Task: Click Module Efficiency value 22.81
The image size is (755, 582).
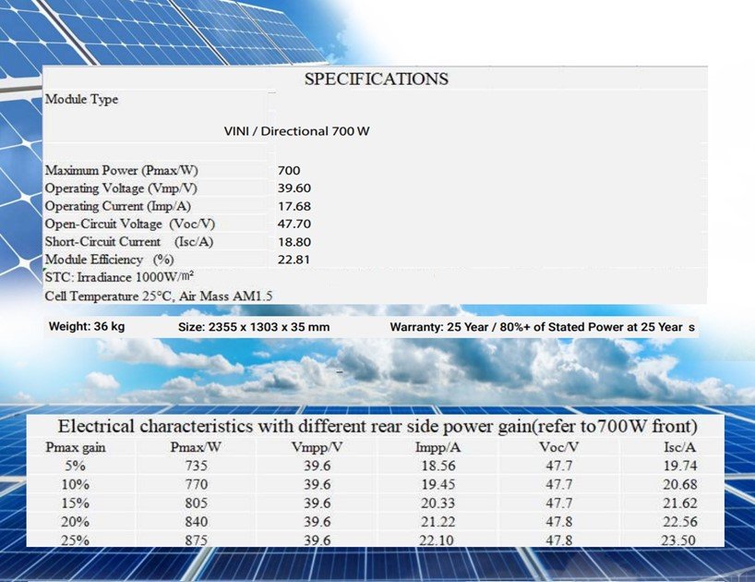Action: (294, 260)
